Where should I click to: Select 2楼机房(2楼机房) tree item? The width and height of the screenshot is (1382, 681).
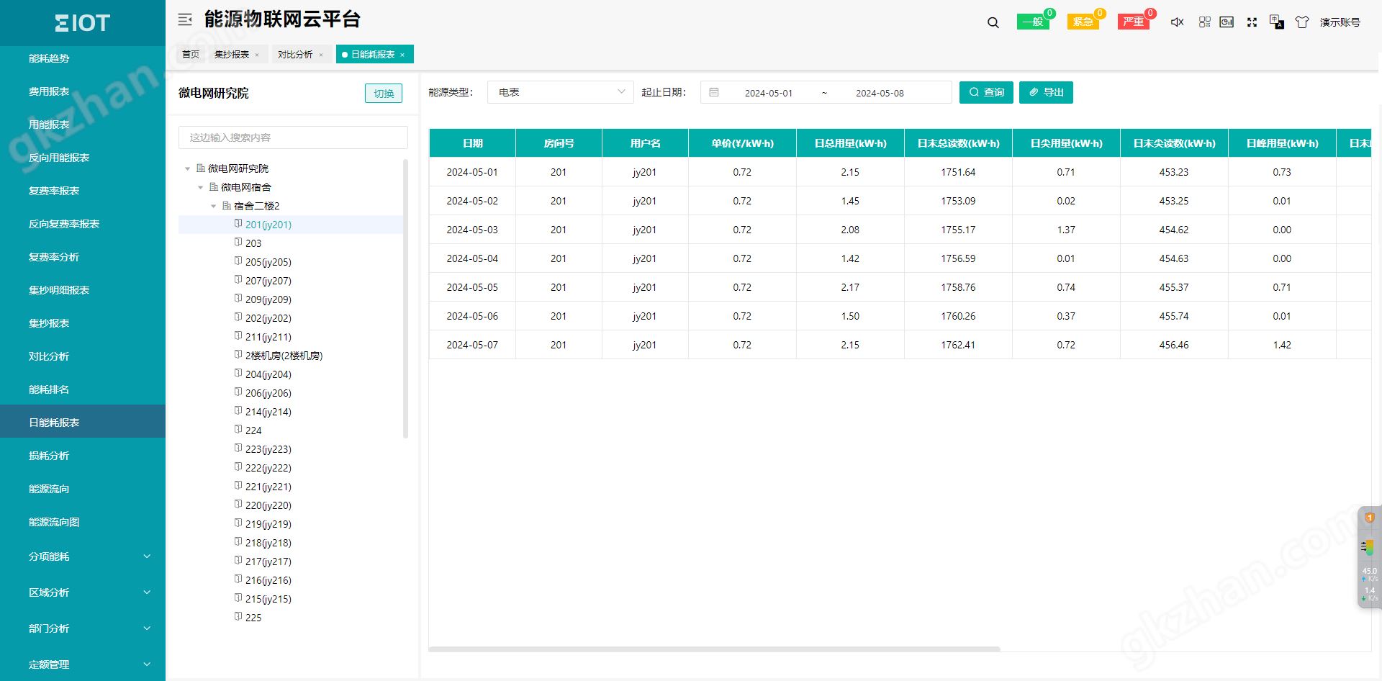click(x=284, y=356)
